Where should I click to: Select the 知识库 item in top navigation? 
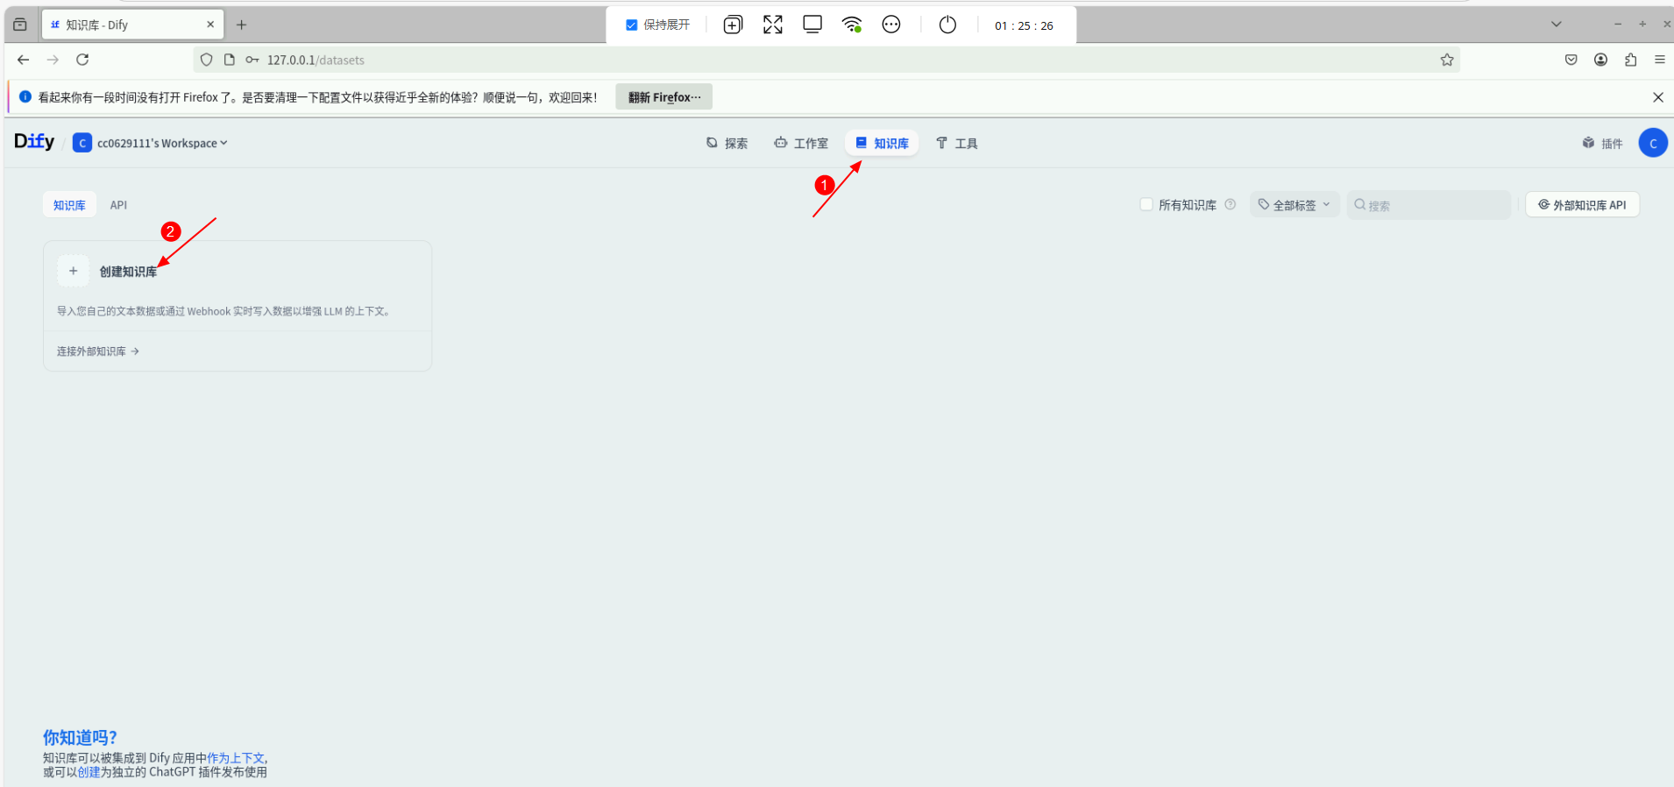point(882,143)
